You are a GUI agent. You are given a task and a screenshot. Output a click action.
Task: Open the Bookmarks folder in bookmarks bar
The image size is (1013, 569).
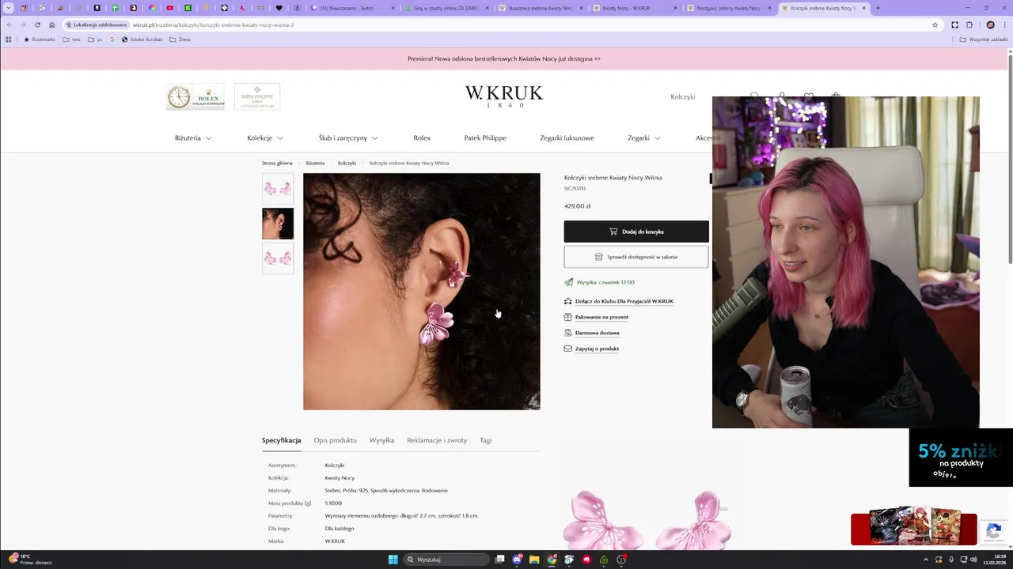39,39
